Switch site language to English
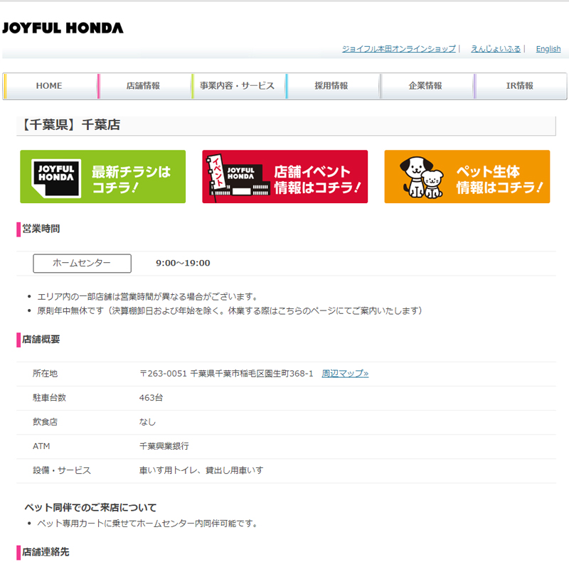This screenshot has width=569, height=569. (548, 48)
